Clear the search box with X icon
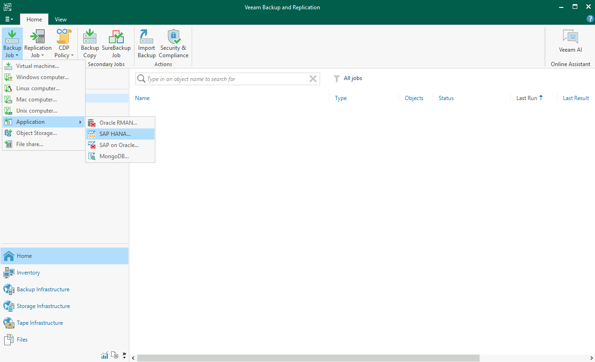The height and width of the screenshot is (362, 595). pos(313,79)
